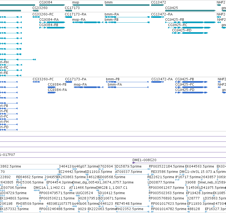Select the CG33260 gene label
This screenshot has height=213, width=226.
(40, 8)
